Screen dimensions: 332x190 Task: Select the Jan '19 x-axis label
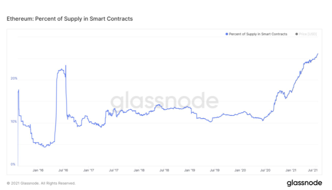tap(190, 170)
